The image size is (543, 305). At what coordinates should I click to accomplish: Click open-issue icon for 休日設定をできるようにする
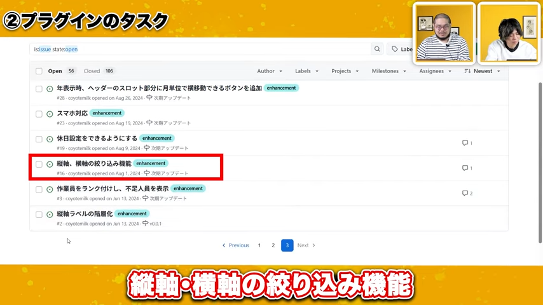[x=50, y=139]
